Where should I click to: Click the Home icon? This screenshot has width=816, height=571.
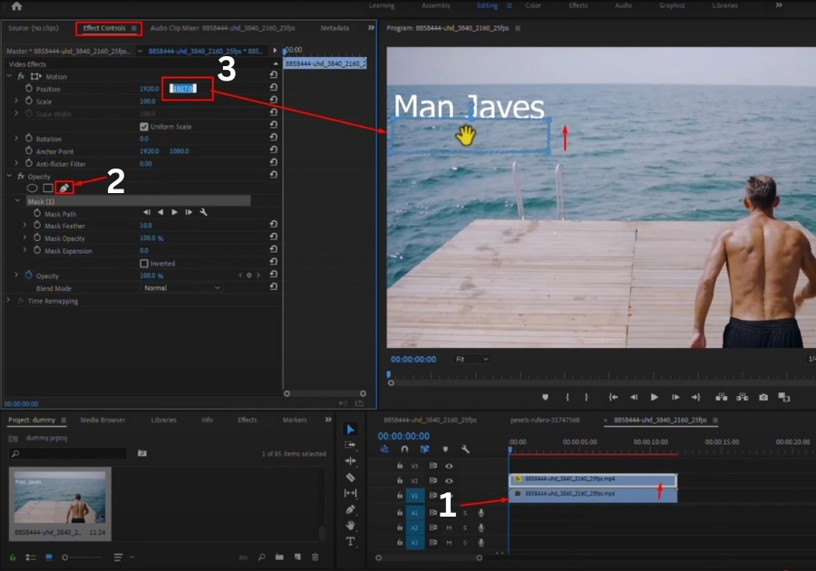tap(16, 6)
